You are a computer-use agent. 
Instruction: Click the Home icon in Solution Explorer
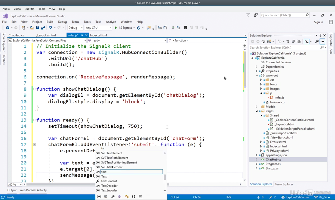[x=263, y=42]
